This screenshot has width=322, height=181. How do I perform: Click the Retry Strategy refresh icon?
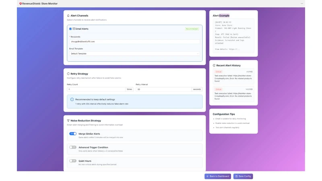pos(68,74)
